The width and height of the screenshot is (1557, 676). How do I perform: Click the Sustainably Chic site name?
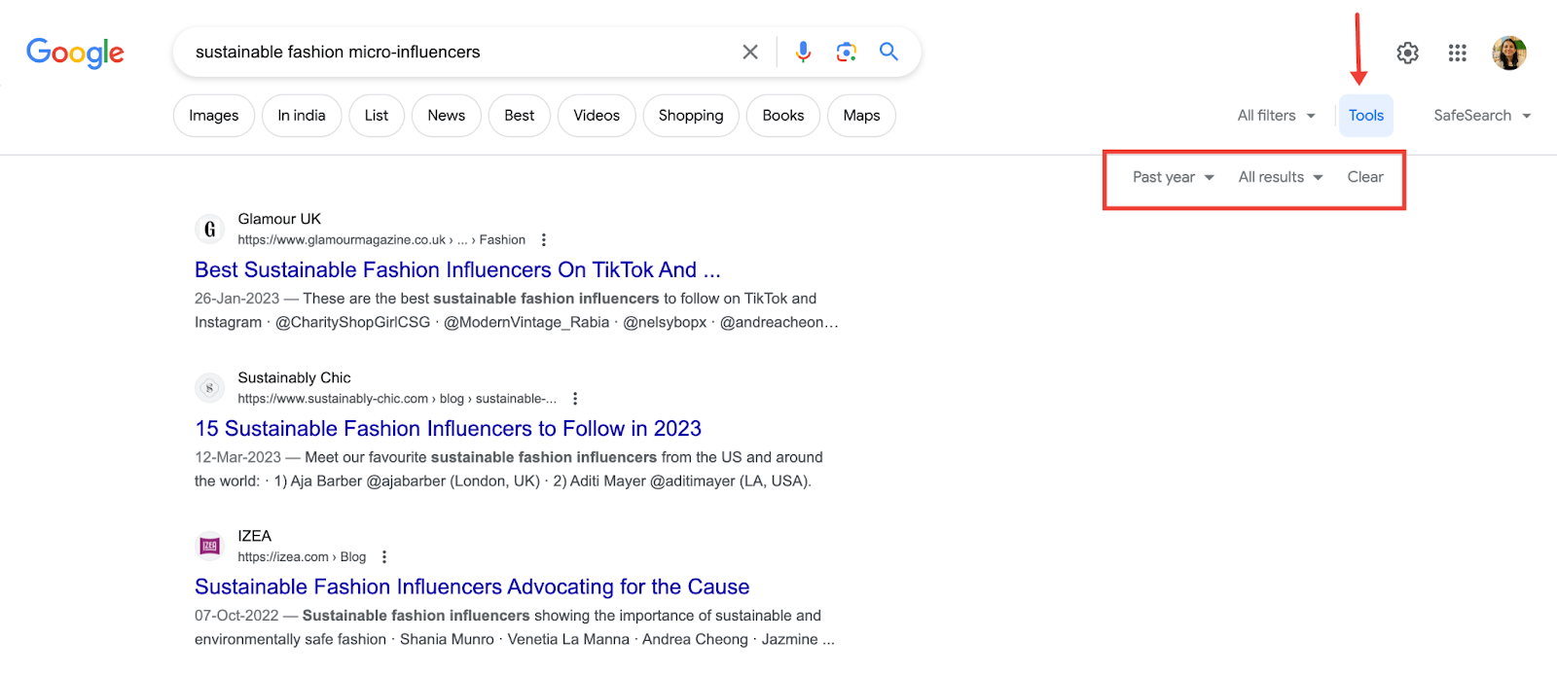[294, 377]
